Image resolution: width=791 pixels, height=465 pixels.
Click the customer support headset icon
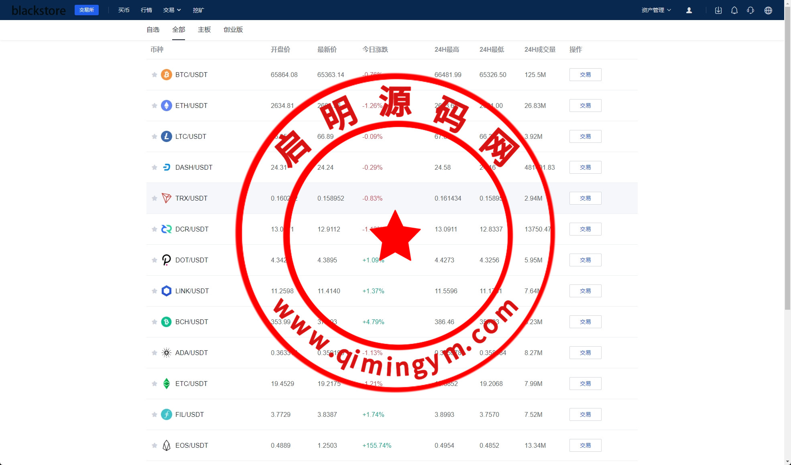(750, 10)
